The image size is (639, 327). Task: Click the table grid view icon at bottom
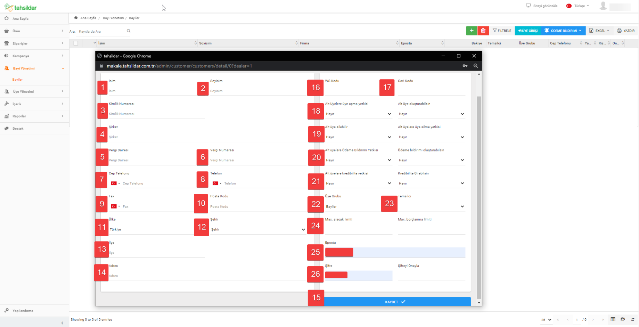[x=613, y=319]
